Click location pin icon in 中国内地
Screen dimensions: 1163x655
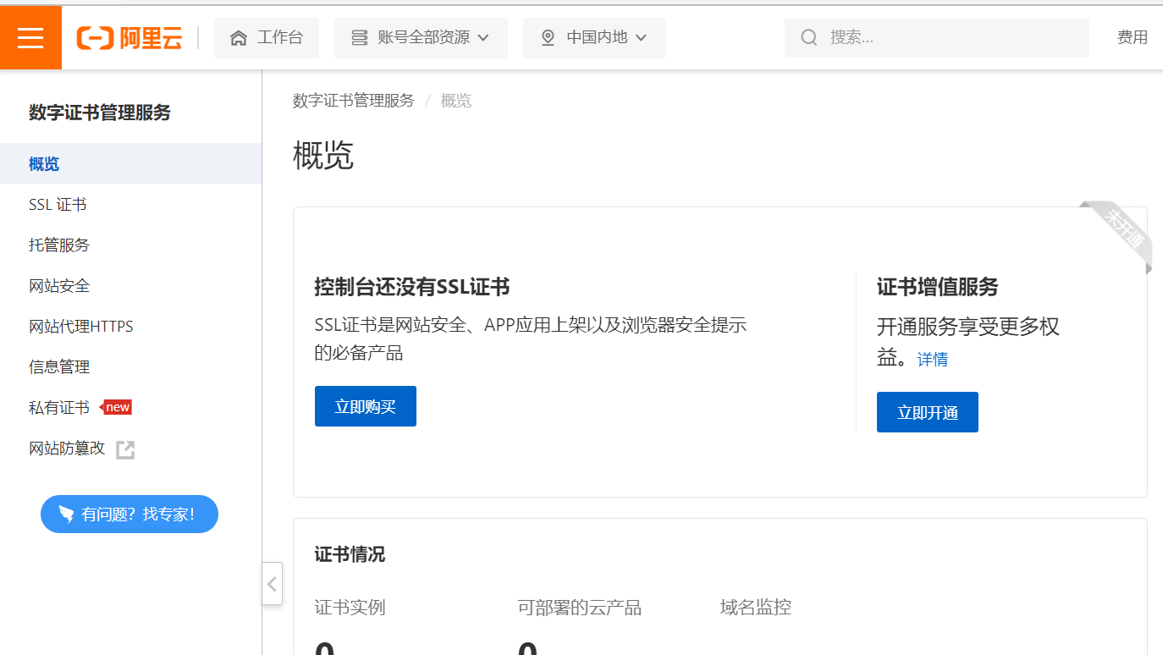[548, 38]
